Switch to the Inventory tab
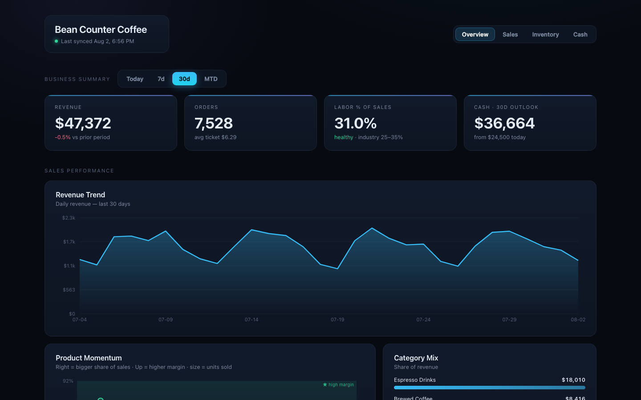 click(x=545, y=34)
